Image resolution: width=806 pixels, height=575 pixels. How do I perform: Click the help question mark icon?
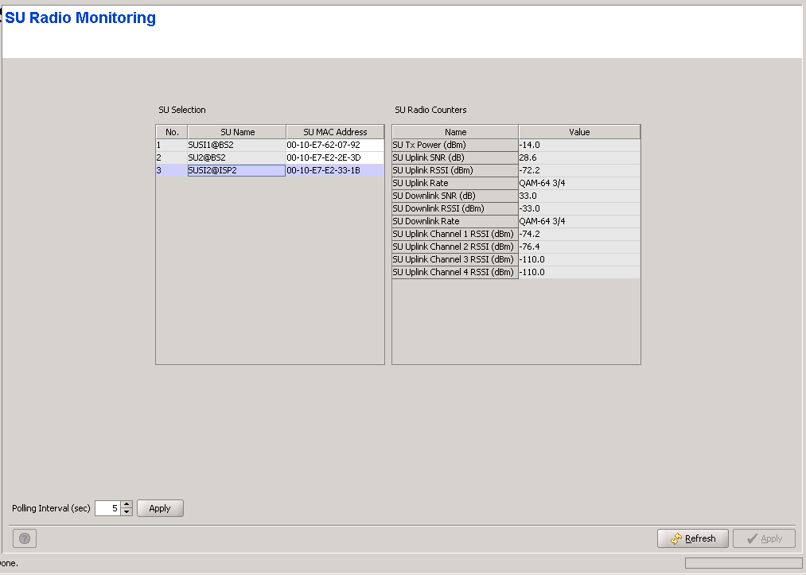coord(25,538)
